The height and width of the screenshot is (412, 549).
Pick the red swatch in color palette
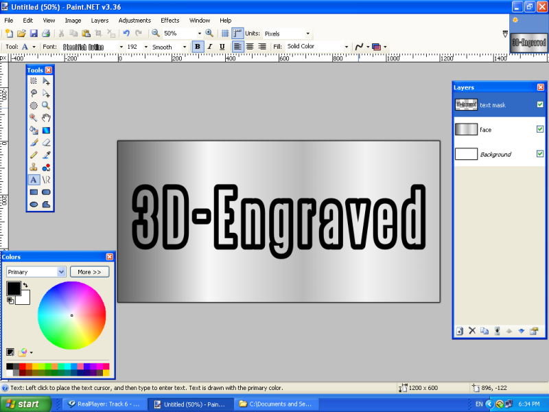point(23,367)
